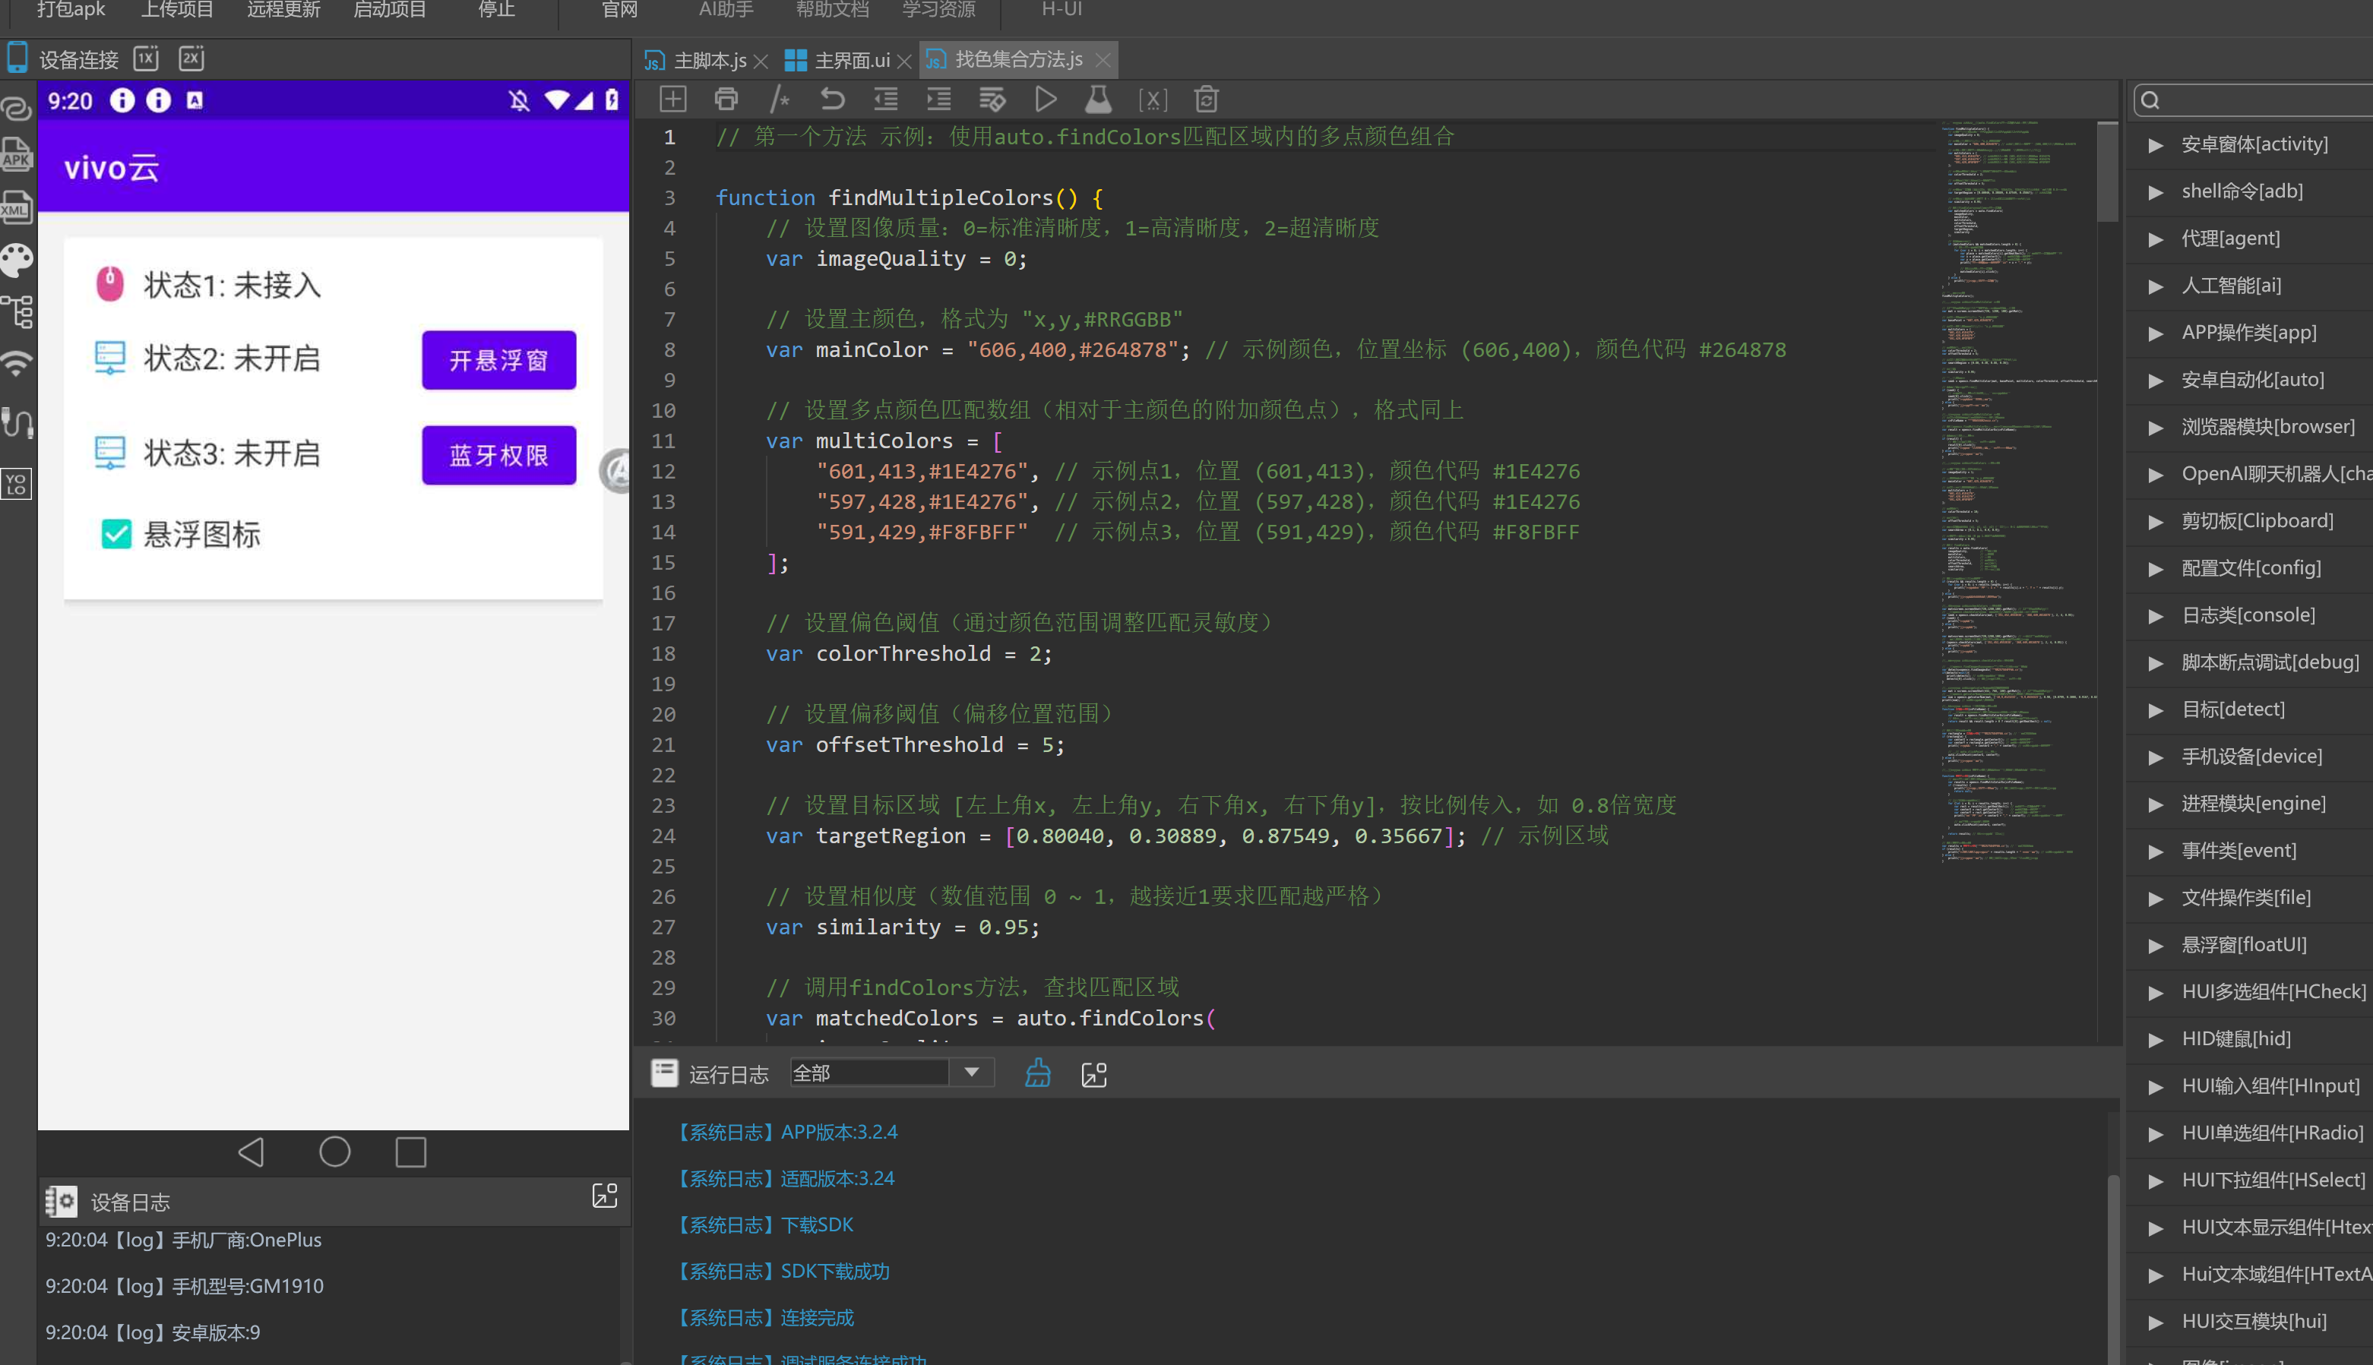The height and width of the screenshot is (1365, 2373).
Task: Click the AI助手 link in top bar
Action: (x=726, y=9)
